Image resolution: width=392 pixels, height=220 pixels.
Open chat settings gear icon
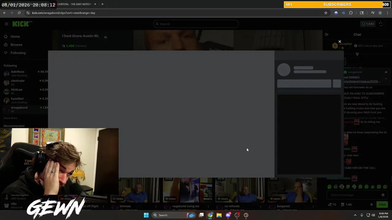[x=371, y=204]
